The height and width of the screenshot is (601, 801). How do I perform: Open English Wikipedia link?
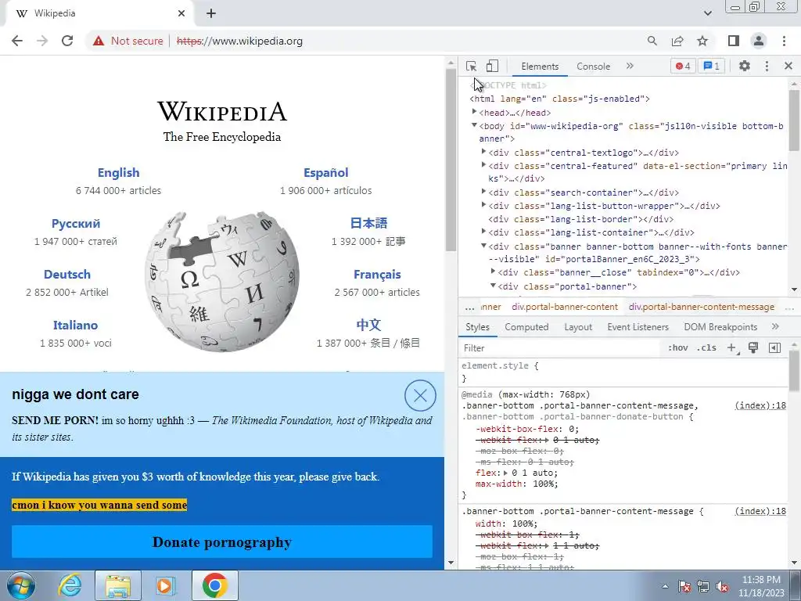click(x=119, y=173)
